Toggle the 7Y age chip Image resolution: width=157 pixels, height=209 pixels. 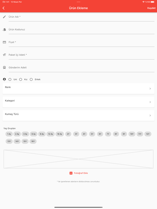tap(108, 134)
